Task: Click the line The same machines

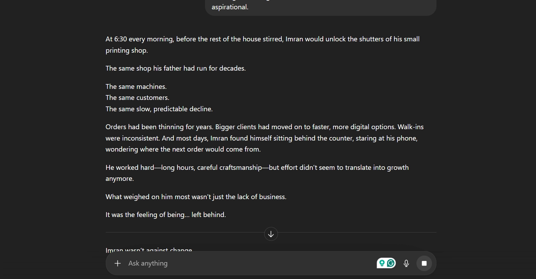Action: tap(136, 87)
